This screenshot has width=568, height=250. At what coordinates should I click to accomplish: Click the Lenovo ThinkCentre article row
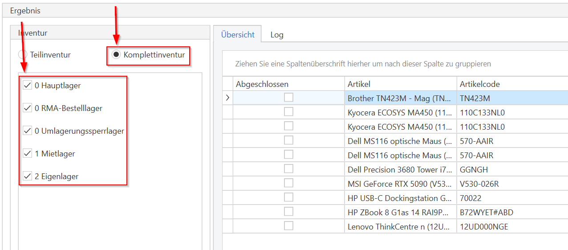tap(400, 226)
